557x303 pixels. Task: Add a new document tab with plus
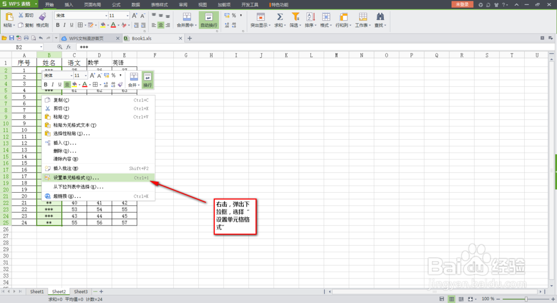[189, 38]
